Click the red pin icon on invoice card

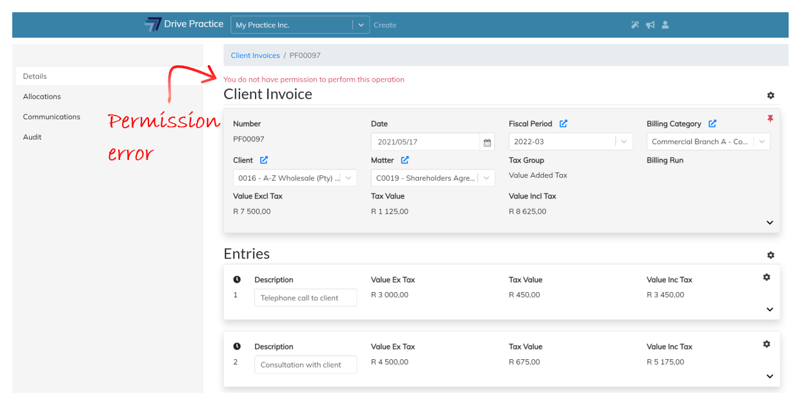[770, 119]
